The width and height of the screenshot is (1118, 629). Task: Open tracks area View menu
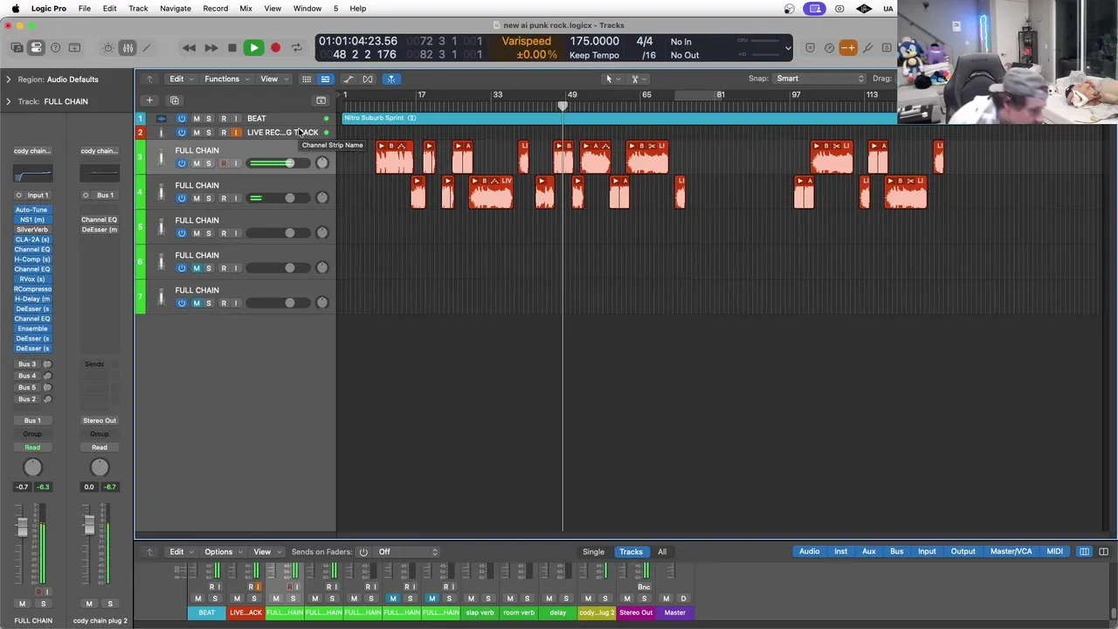coord(273,79)
